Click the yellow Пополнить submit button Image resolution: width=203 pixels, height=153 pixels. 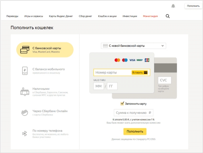[x=135, y=131]
